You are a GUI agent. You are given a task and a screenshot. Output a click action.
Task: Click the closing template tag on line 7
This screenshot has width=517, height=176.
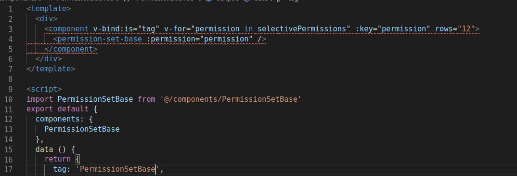tap(51, 69)
